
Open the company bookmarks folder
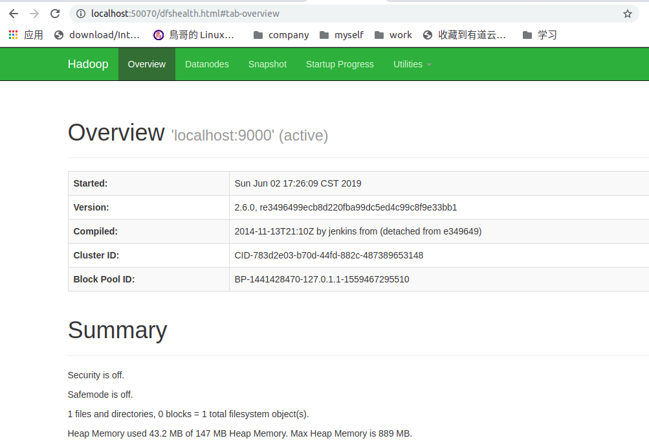281,35
